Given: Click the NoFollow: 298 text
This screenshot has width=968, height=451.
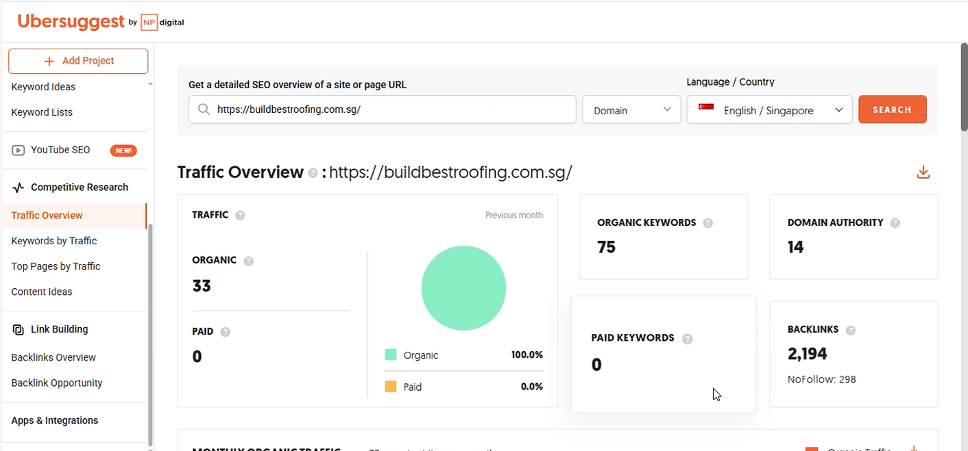Looking at the screenshot, I should click(x=822, y=379).
